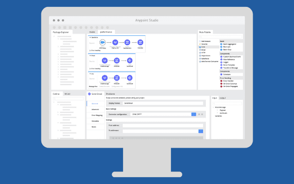The width and height of the screenshot is (294, 184).
Task: Click the first Logger node in Salesforce flow
Action: pyautogui.click(x=127, y=42)
